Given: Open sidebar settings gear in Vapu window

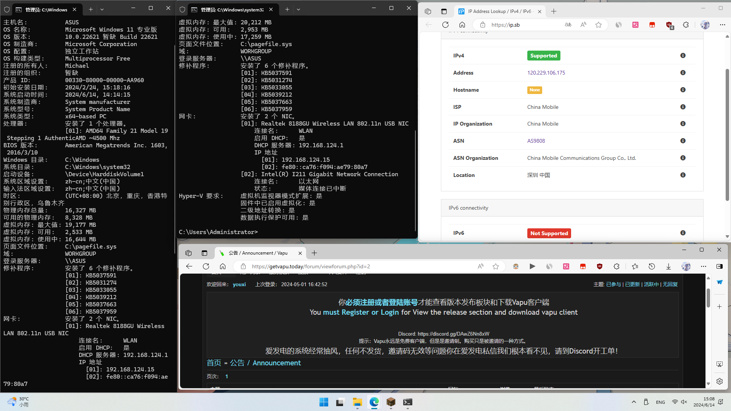Looking at the screenshot, I should (x=720, y=381).
